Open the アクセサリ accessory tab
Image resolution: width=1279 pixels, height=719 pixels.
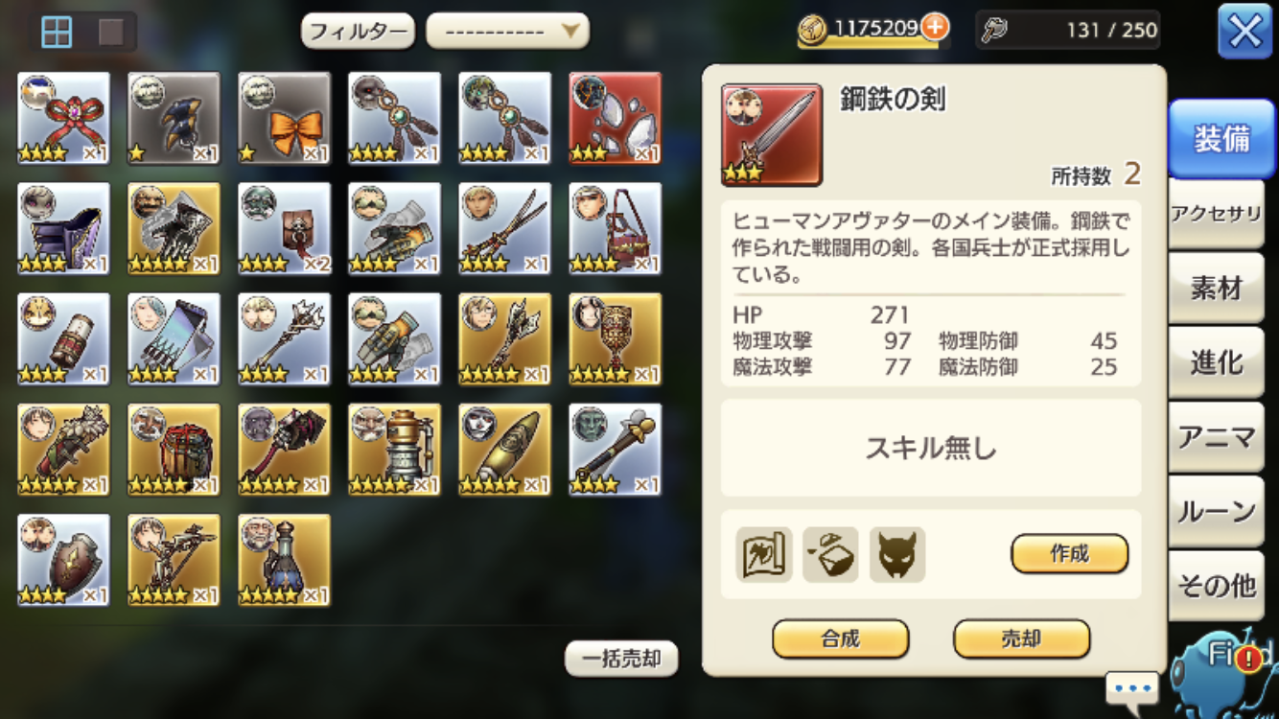coord(1217,214)
